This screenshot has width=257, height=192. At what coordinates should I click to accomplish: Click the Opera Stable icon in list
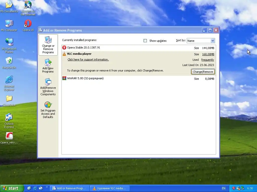[64, 48]
